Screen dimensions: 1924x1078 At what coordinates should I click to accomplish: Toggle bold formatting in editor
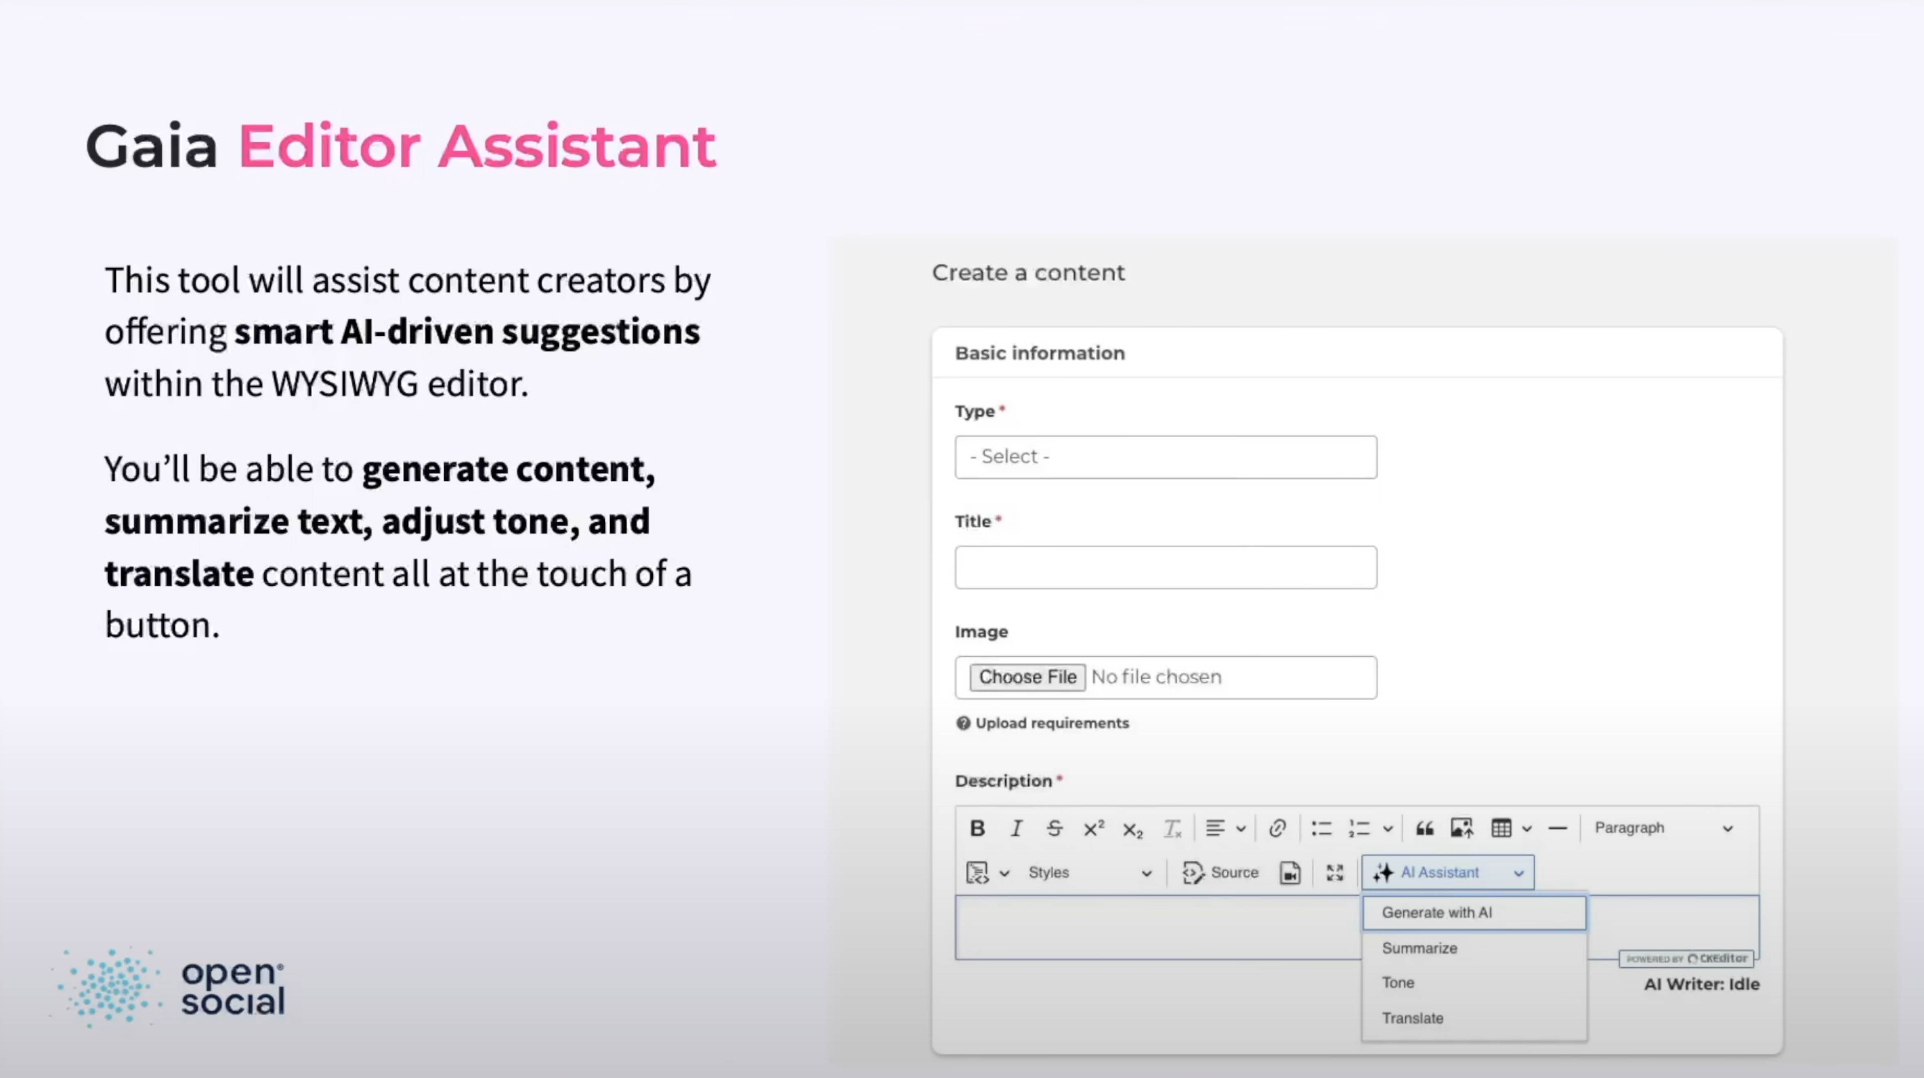coord(977,828)
